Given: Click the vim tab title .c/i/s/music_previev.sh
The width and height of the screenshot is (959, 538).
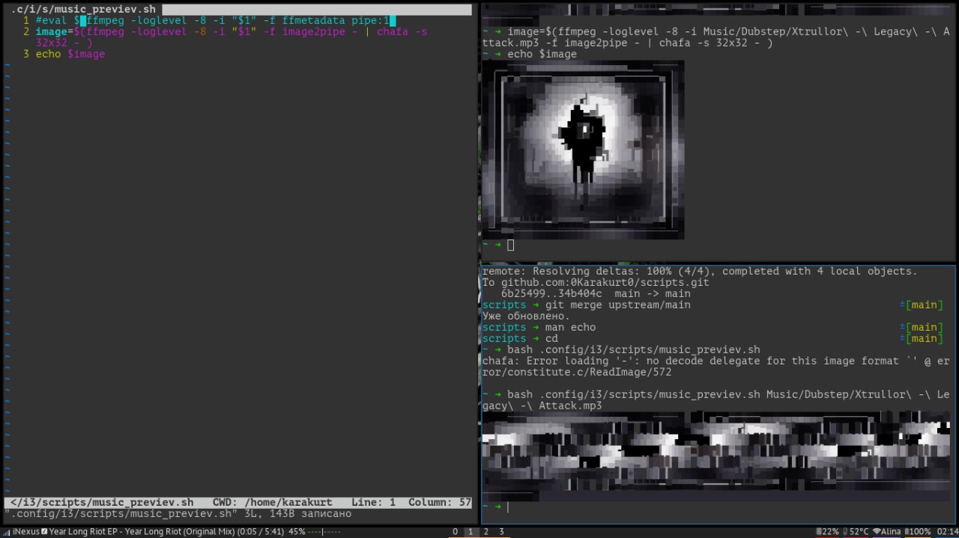Looking at the screenshot, I should tap(83, 9).
